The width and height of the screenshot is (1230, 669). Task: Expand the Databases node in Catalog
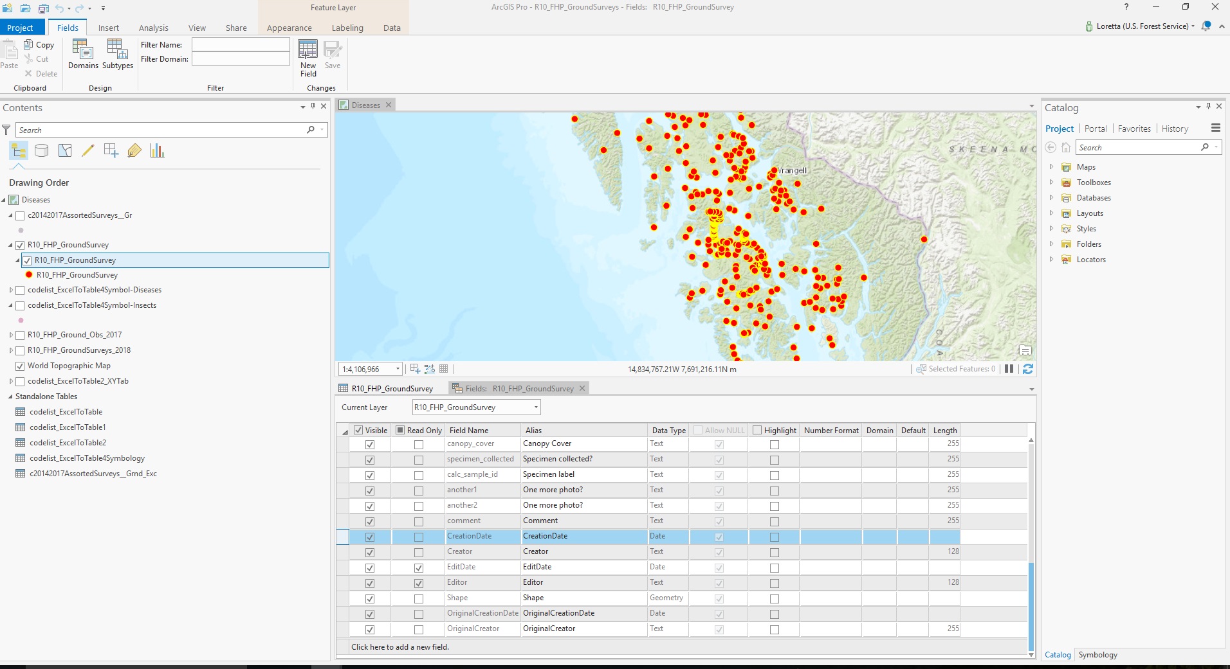(x=1051, y=198)
